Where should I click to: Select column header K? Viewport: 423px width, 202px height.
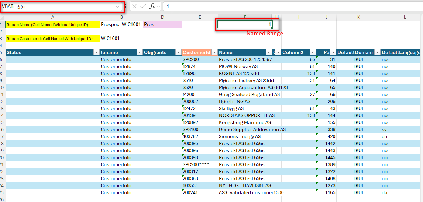tap(358, 17)
